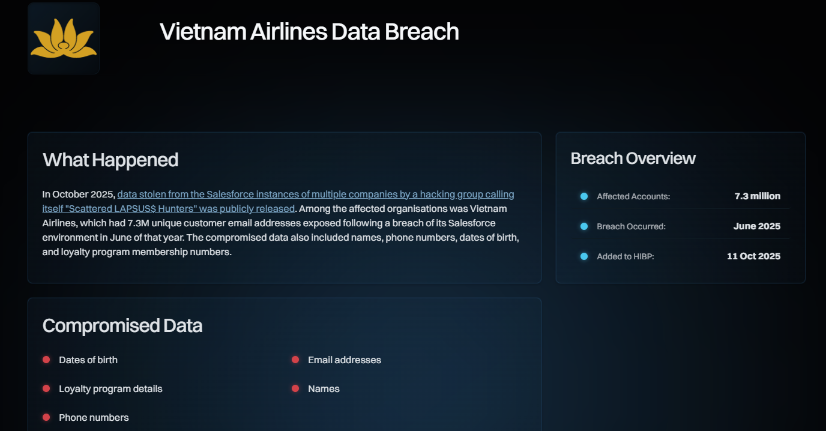Click the Compromised Data heading

(x=122, y=325)
